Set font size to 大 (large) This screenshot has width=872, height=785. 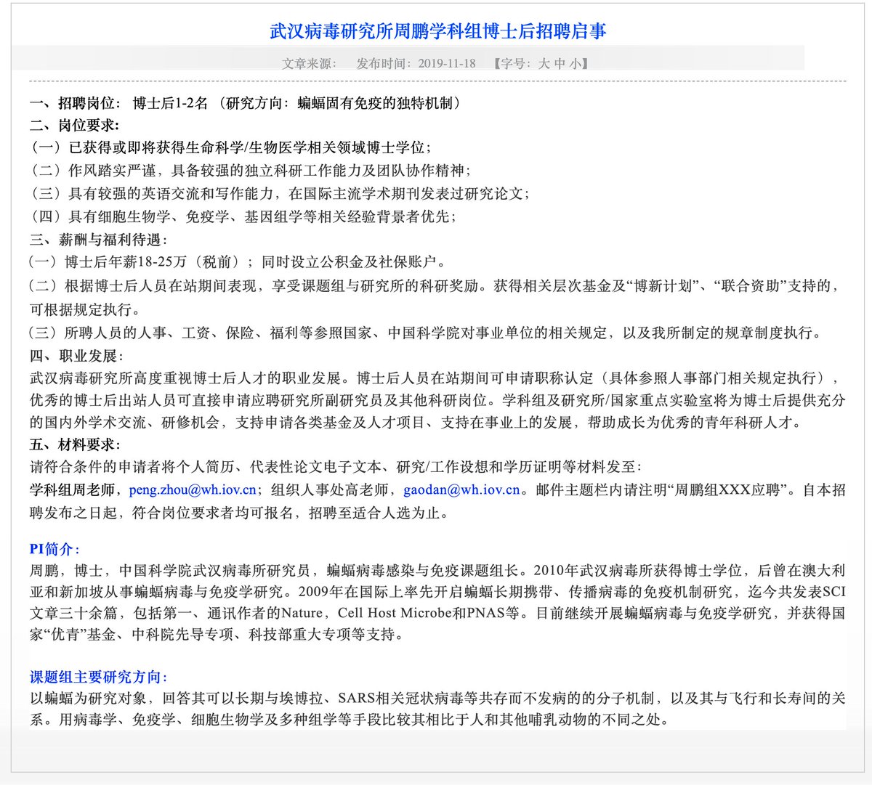coord(544,64)
